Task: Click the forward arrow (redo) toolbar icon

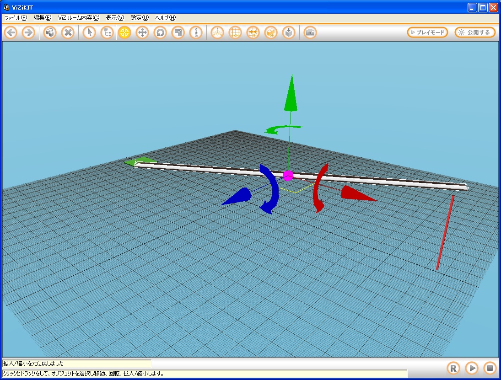Action: coord(28,32)
